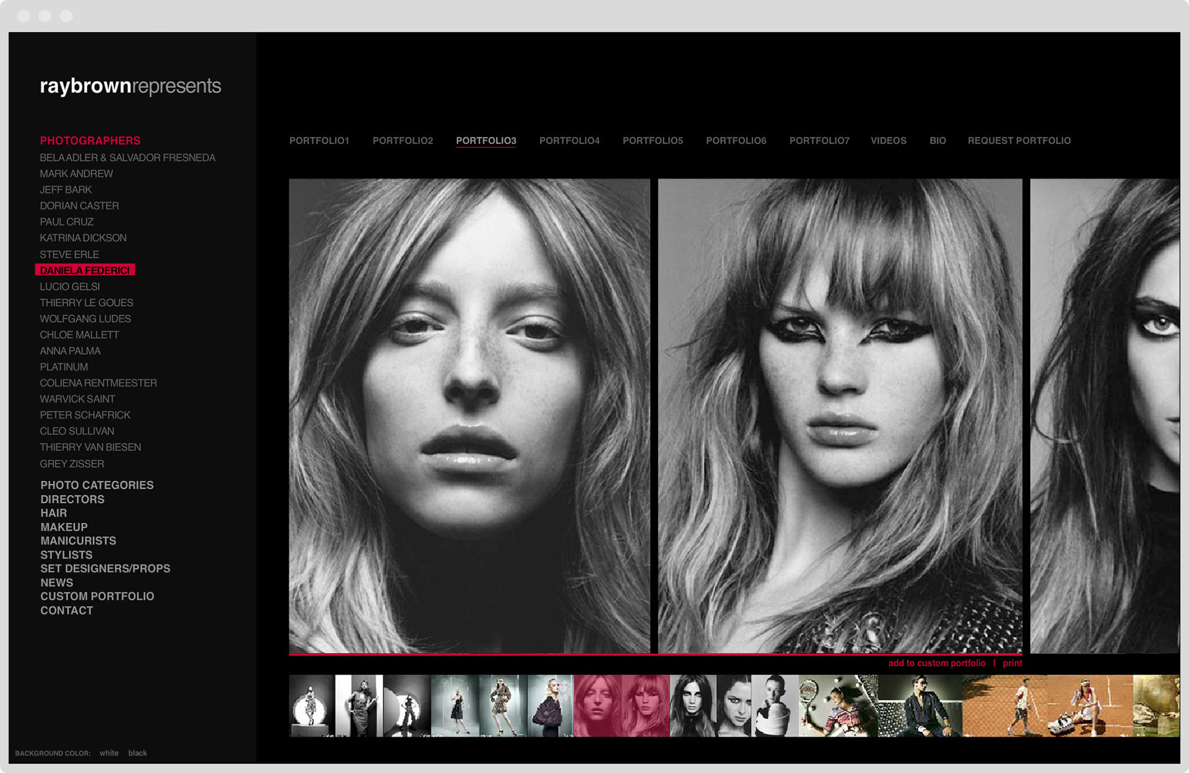
Task: Click the print link
Action: coord(1012,663)
